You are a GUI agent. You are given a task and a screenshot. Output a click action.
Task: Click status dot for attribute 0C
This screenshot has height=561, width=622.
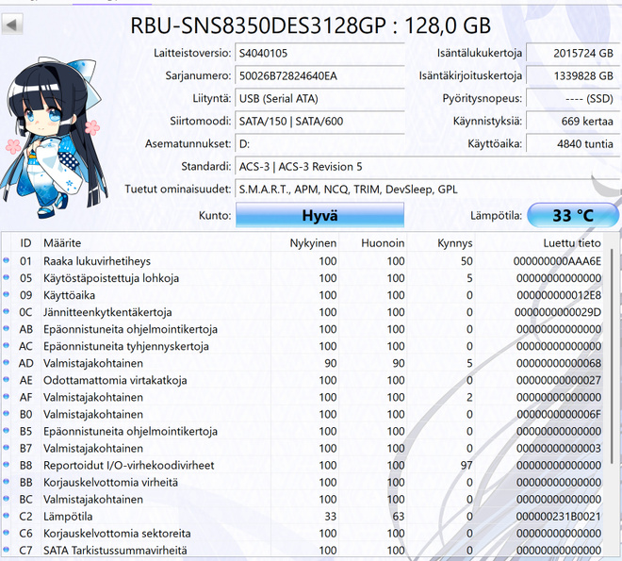6,311
